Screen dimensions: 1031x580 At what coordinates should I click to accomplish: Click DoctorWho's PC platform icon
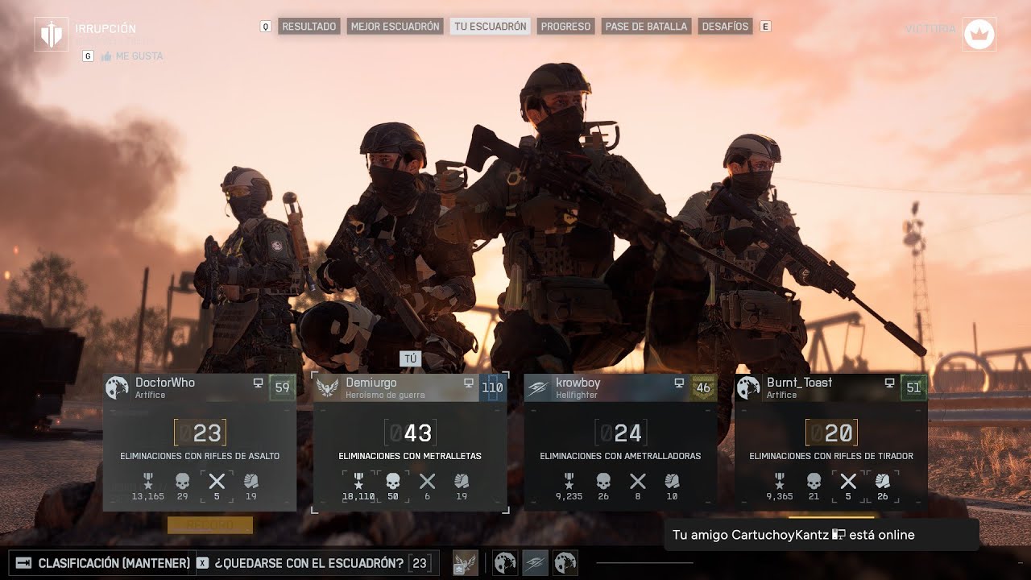point(258,383)
